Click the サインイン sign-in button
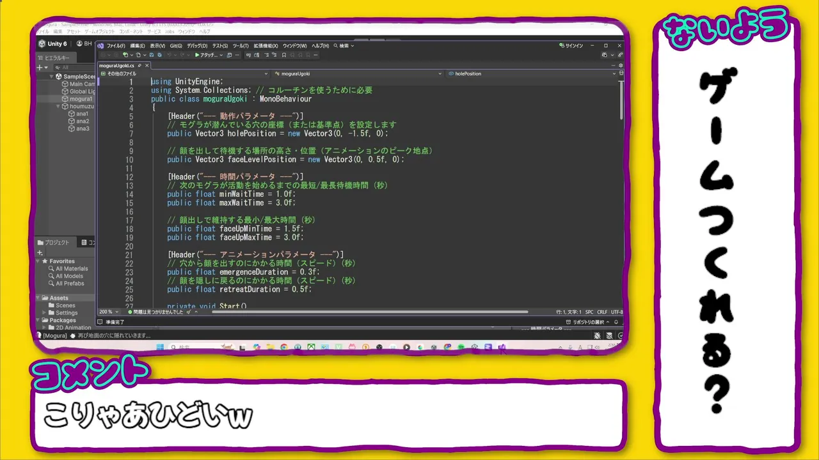This screenshot has width=819, height=460. 571,46
